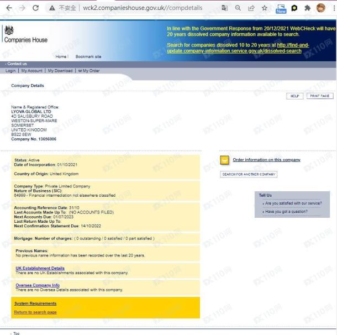
Task: Click Company Type Private Limited Company text
Action: (x=52, y=186)
